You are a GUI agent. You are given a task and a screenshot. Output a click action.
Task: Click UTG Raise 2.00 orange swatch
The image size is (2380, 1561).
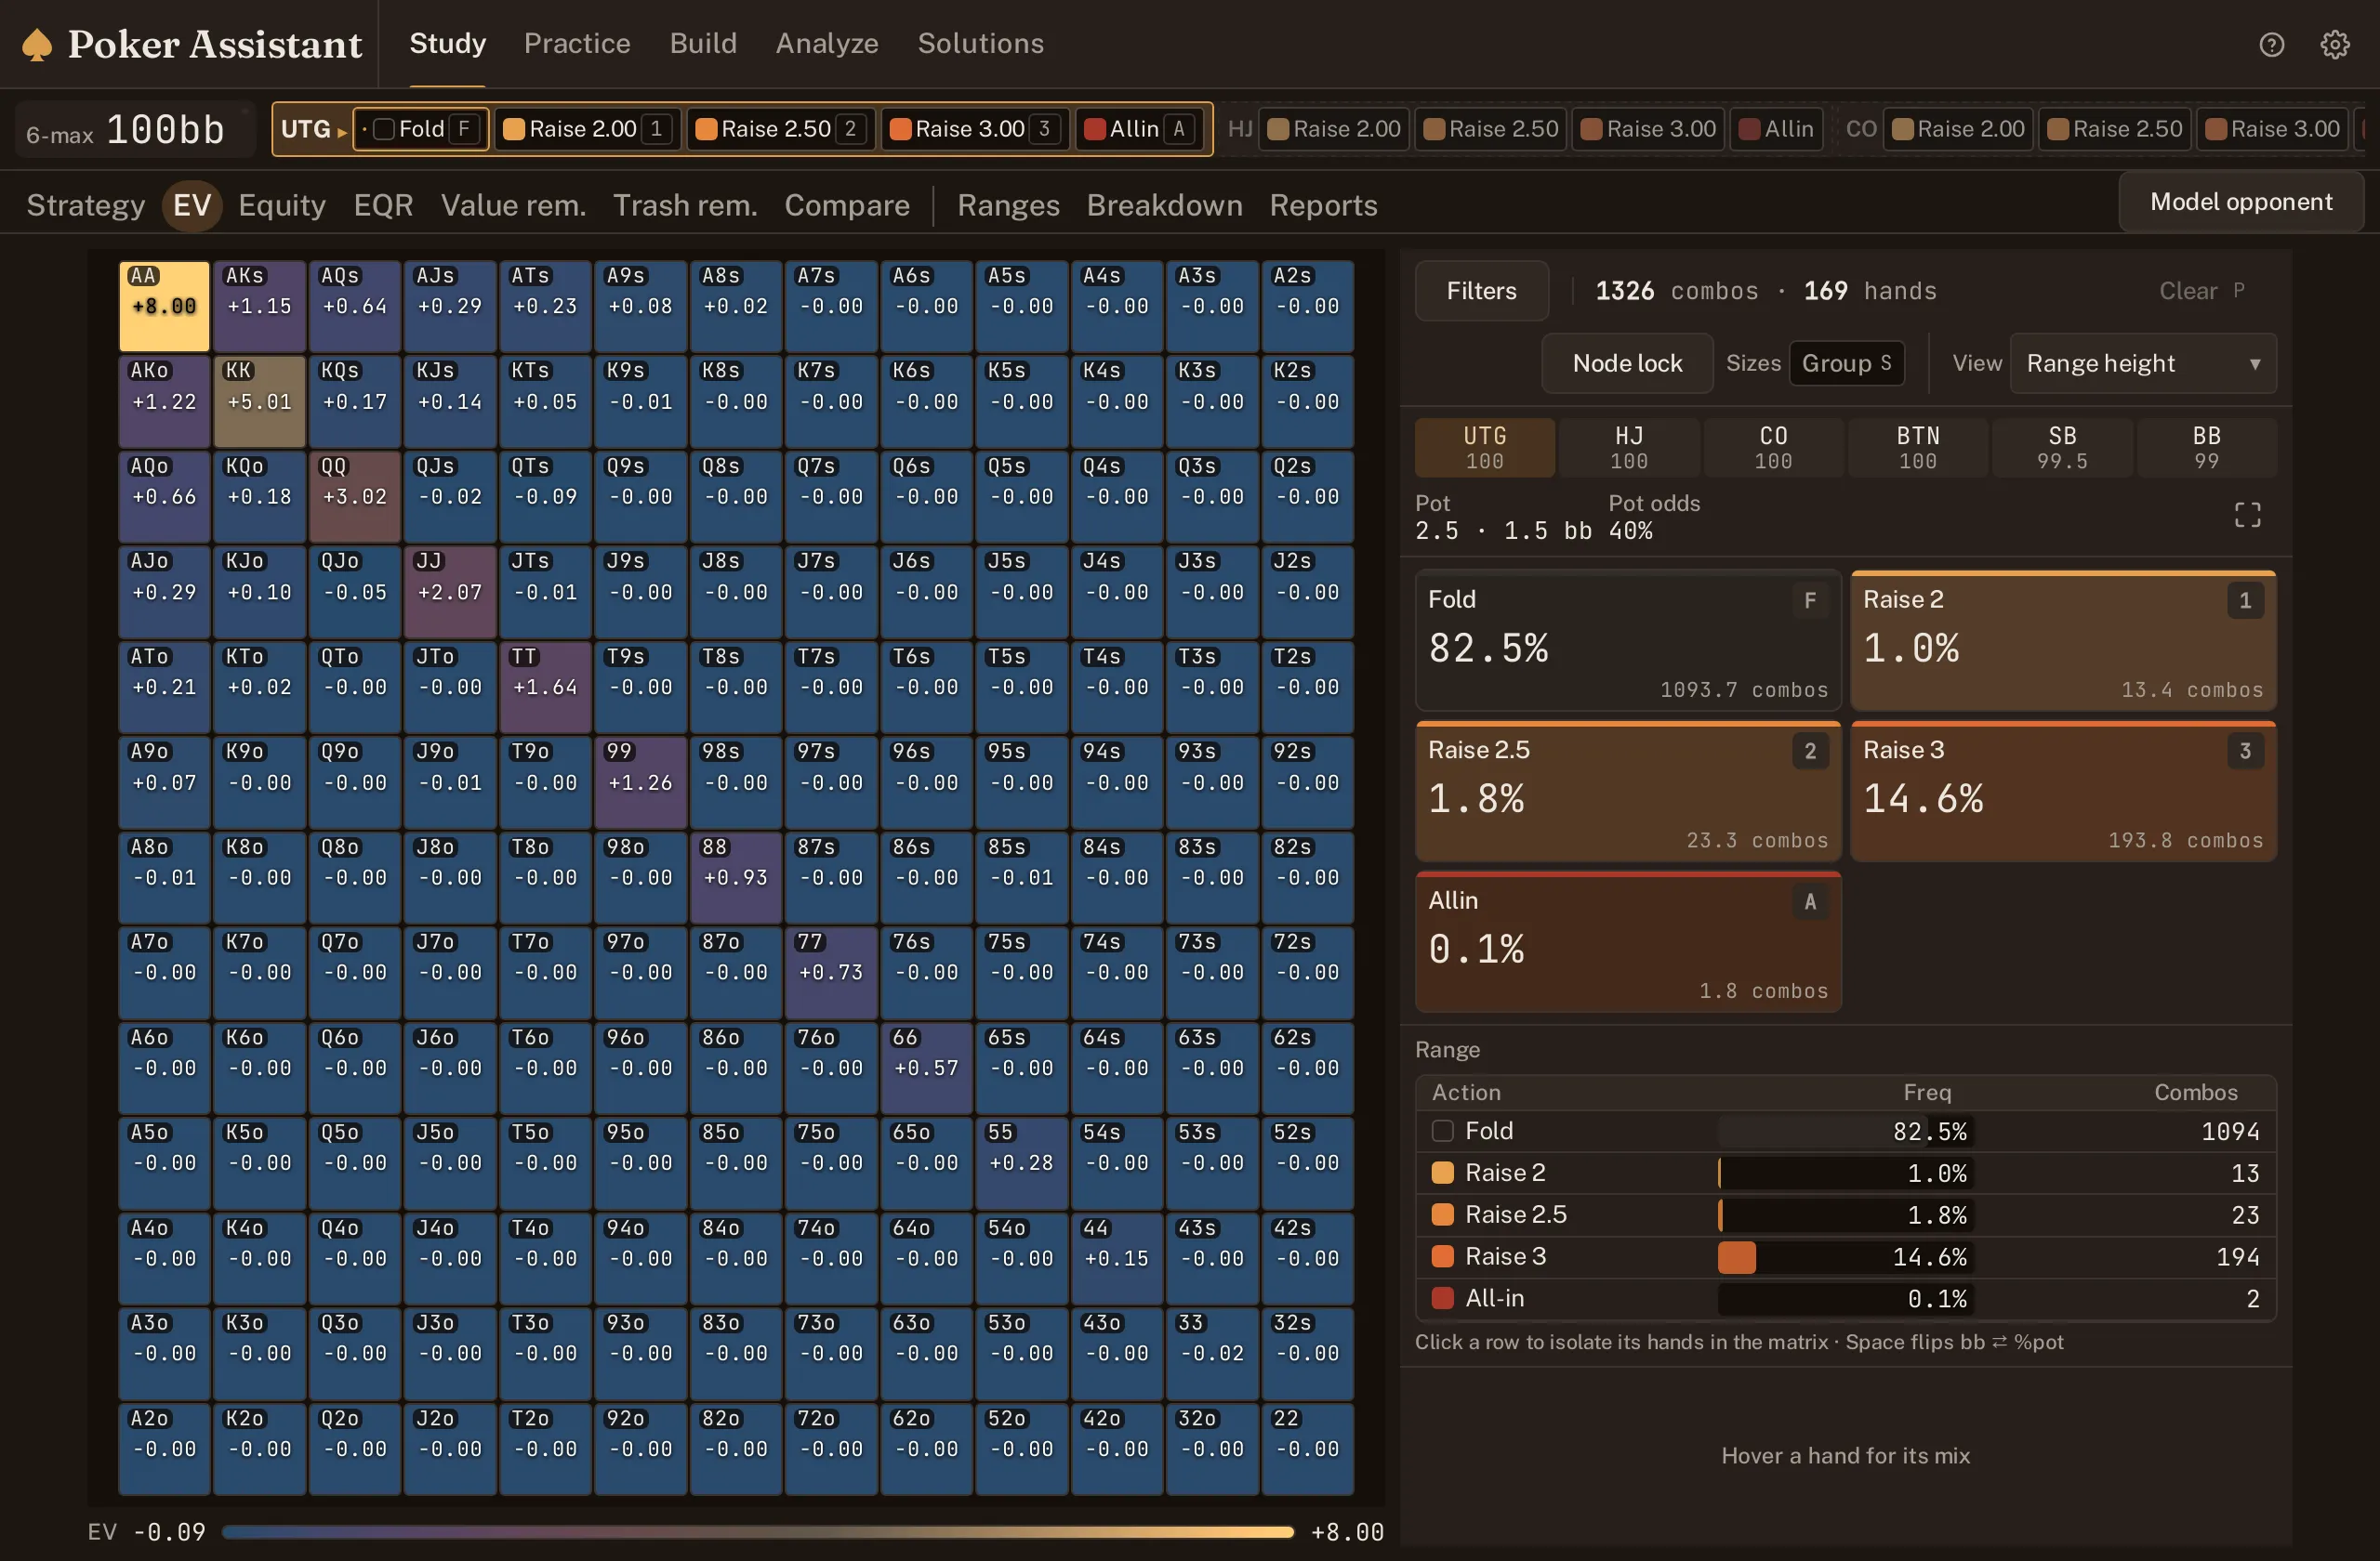click(514, 129)
